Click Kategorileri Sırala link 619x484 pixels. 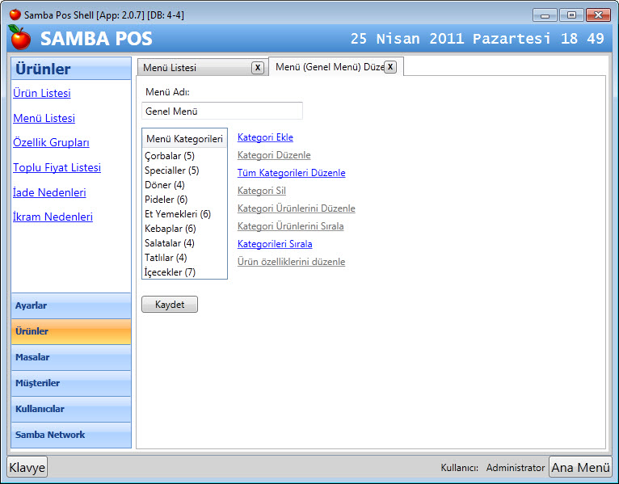pos(275,244)
